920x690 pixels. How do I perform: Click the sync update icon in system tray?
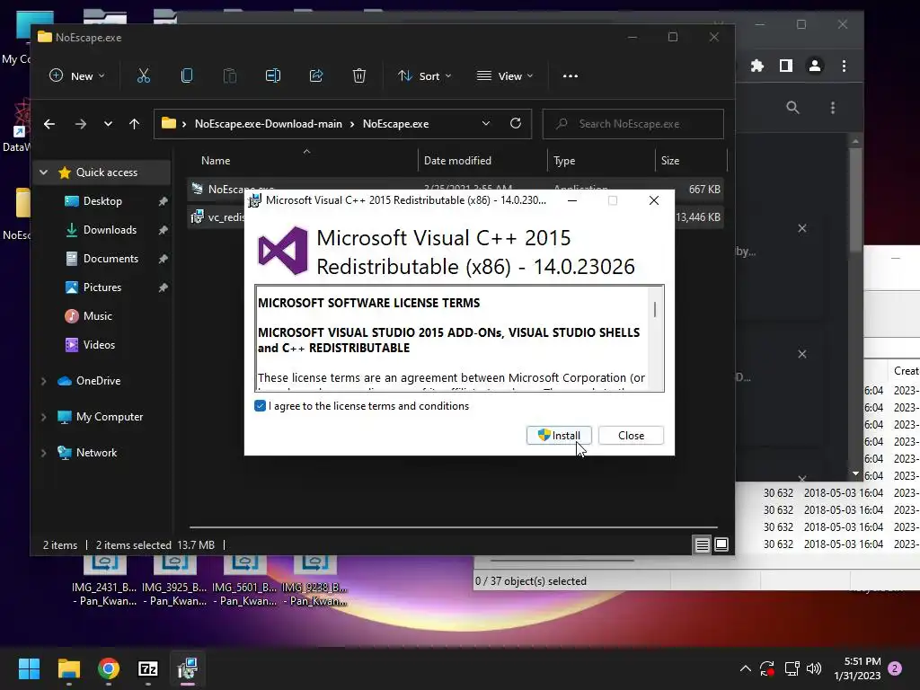point(767,668)
